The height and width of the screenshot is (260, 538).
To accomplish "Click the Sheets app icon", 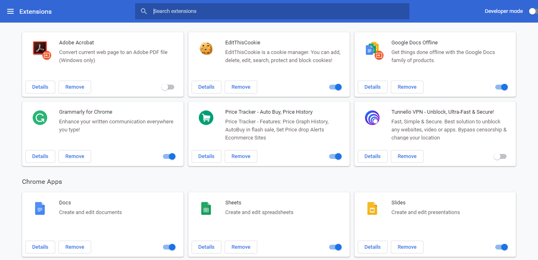I will tap(206, 208).
